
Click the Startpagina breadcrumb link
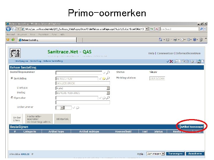(x=21, y=61)
